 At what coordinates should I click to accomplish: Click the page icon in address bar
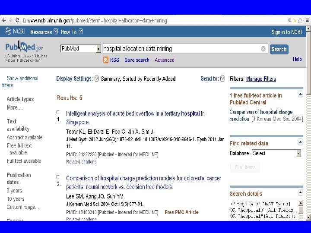click(x=24, y=20)
